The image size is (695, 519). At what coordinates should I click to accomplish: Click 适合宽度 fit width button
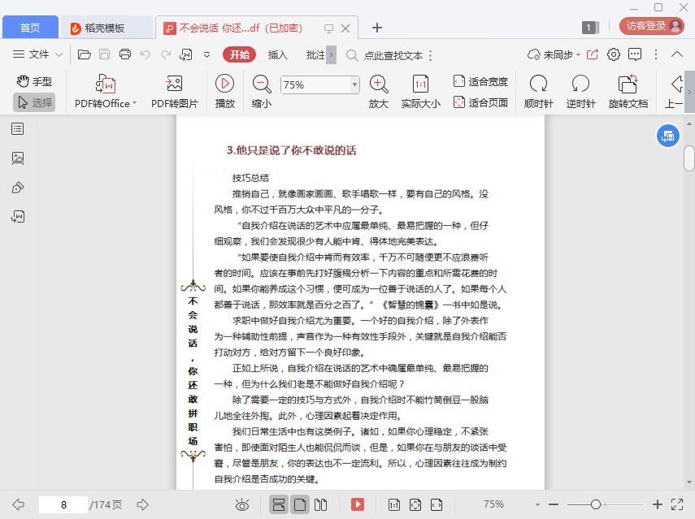(x=480, y=81)
